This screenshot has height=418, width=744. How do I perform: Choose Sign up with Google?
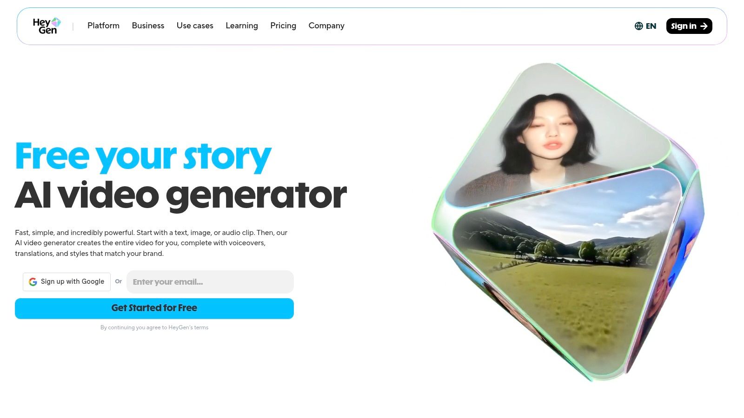point(66,282)
